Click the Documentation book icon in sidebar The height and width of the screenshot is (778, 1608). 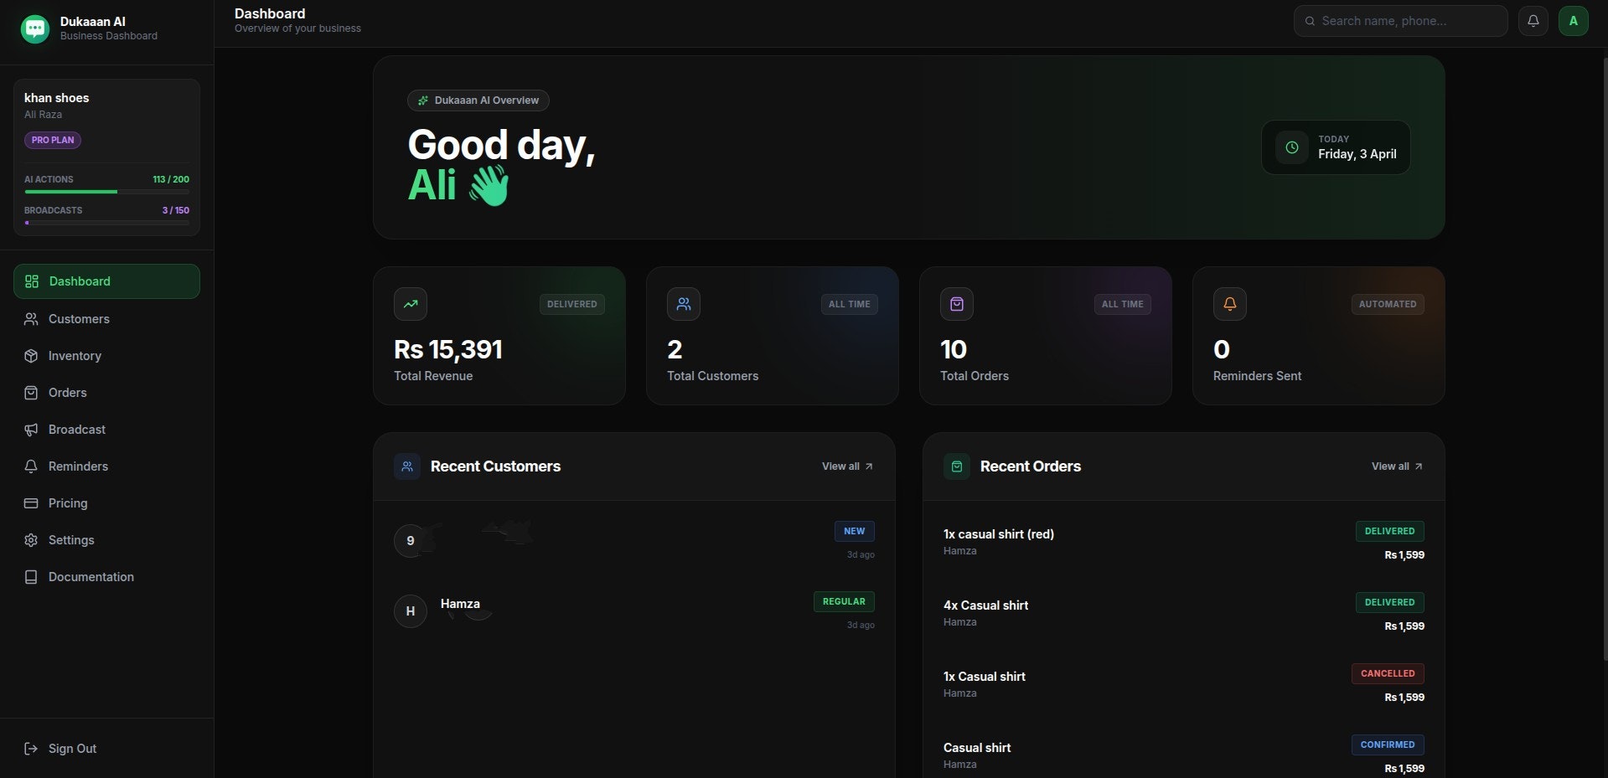point(31,577)
